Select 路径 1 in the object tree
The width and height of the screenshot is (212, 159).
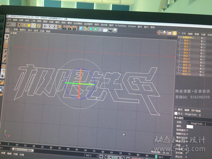pos(187,41)
